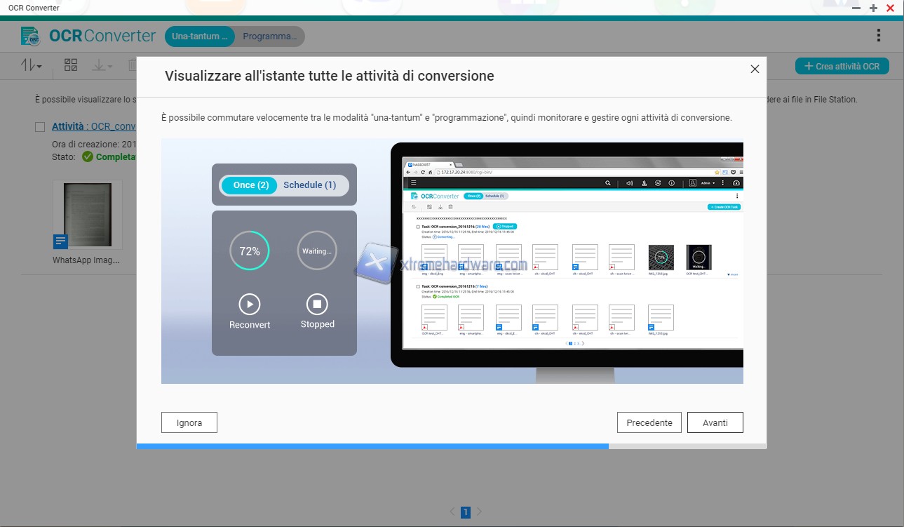Open the sort order dropdown

pos(32,65)
